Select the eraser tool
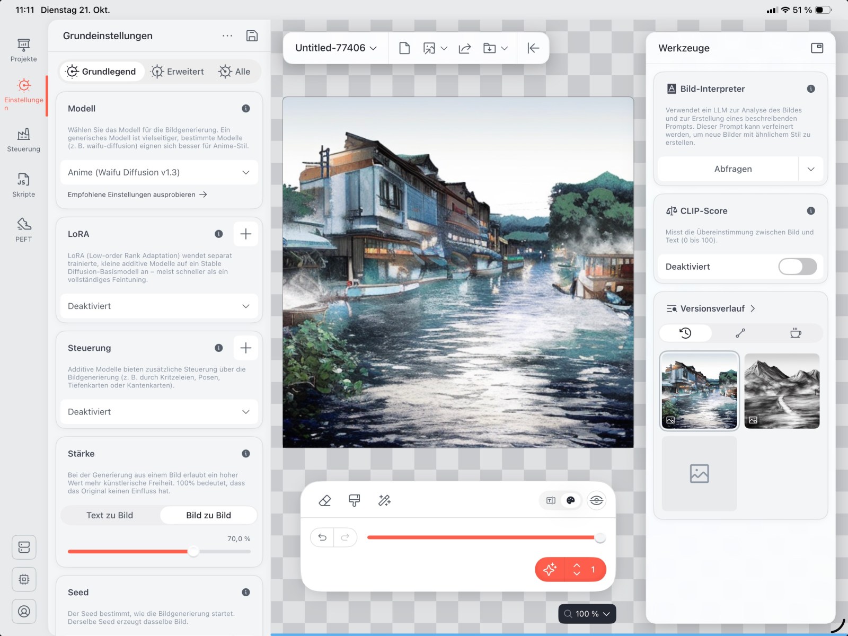This screenshot has height=636, width=848. pos(324,500)
